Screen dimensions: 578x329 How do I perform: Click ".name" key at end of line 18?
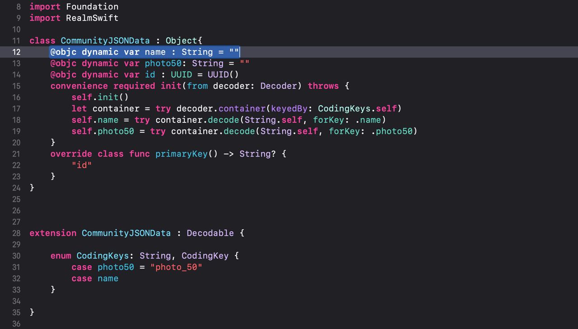click(368, 120)
